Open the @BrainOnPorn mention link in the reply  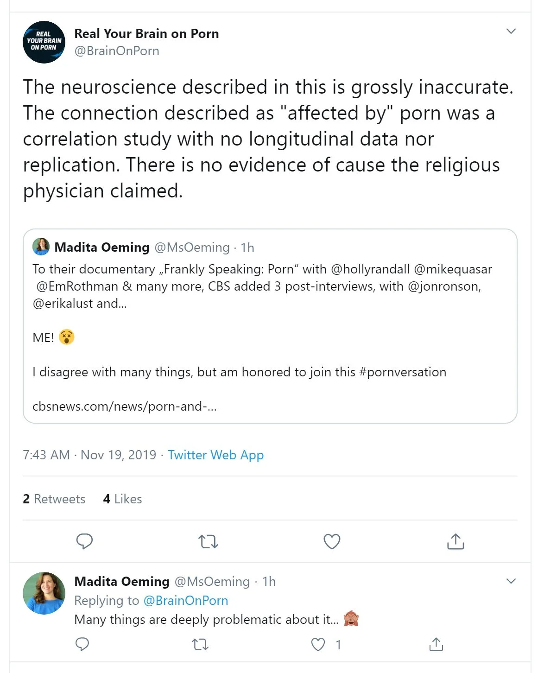pyautogui.click(x=186, y=600)
